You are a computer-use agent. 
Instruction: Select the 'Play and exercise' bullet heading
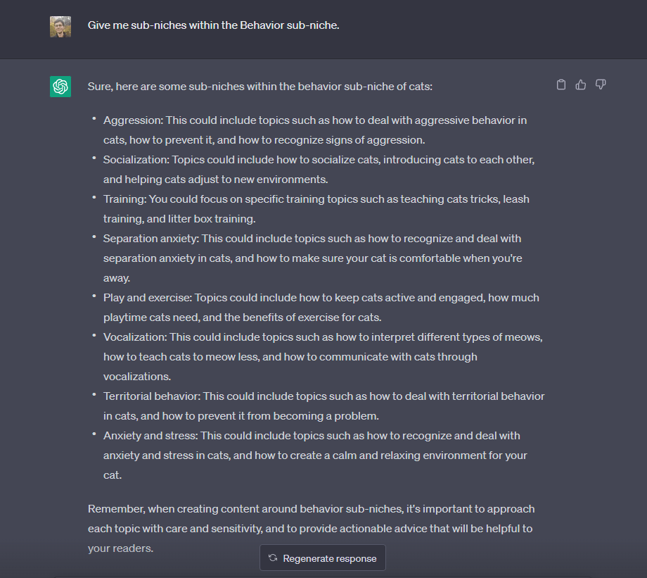coord(148,298)
